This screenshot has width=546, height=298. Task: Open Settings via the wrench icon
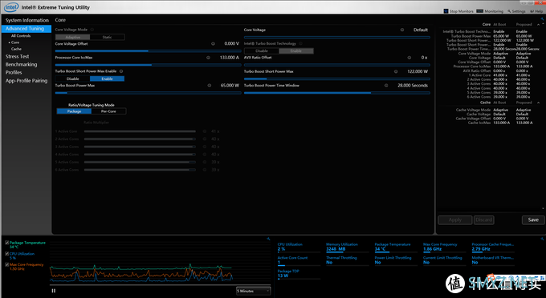coord(516,11)
